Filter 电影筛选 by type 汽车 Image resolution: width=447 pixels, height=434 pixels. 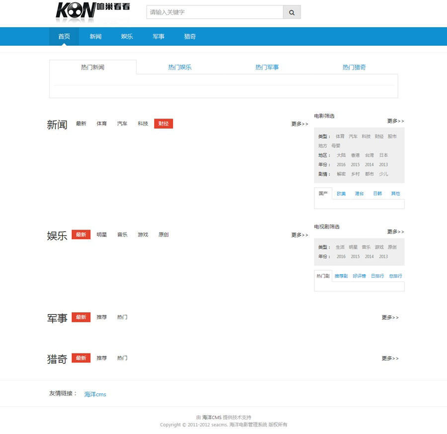coord(353,137)
